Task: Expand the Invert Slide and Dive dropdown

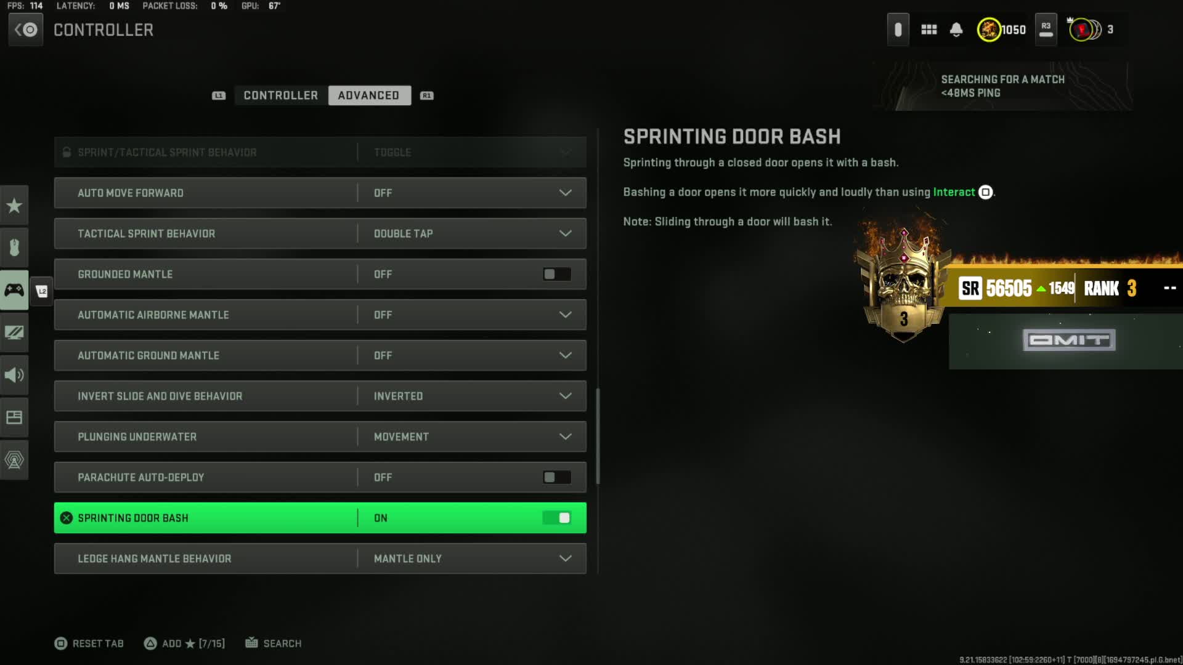Action: (x=320, y=396)
